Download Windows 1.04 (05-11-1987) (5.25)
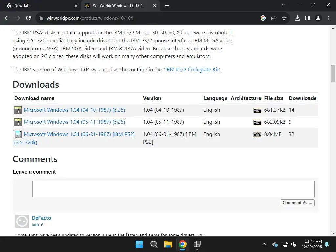 pyautogui.click(x=74, y=122)
